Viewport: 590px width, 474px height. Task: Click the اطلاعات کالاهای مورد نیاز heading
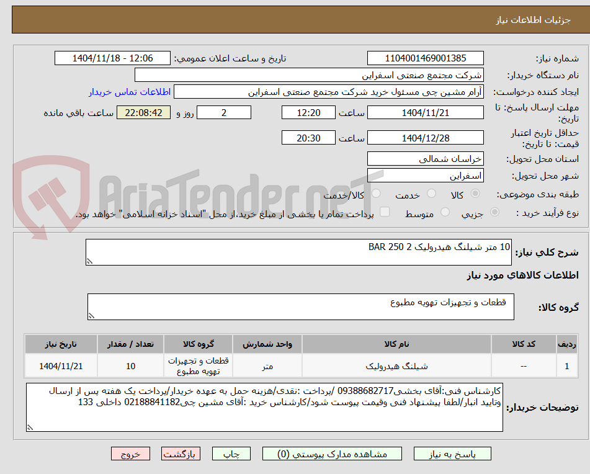tap(522, 275)
